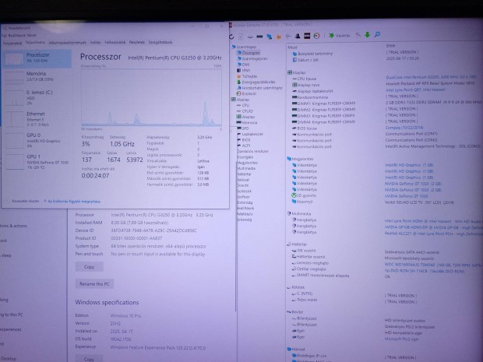Select GPU 1 NVIDIA GeForce item
This screenshot has height=362, width=483.
click(37, 162)
